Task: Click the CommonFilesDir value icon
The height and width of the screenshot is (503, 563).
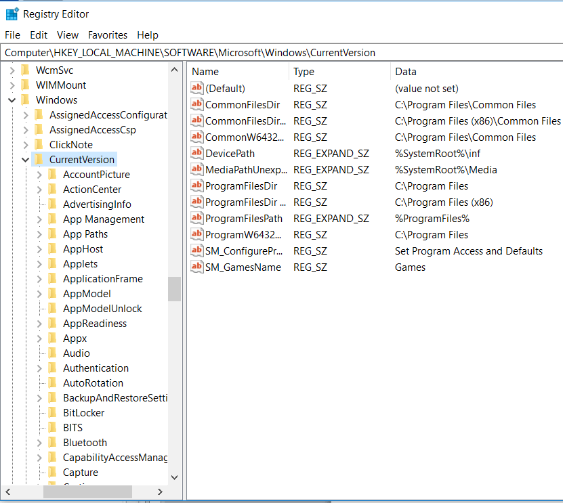Action: [196, 104]
